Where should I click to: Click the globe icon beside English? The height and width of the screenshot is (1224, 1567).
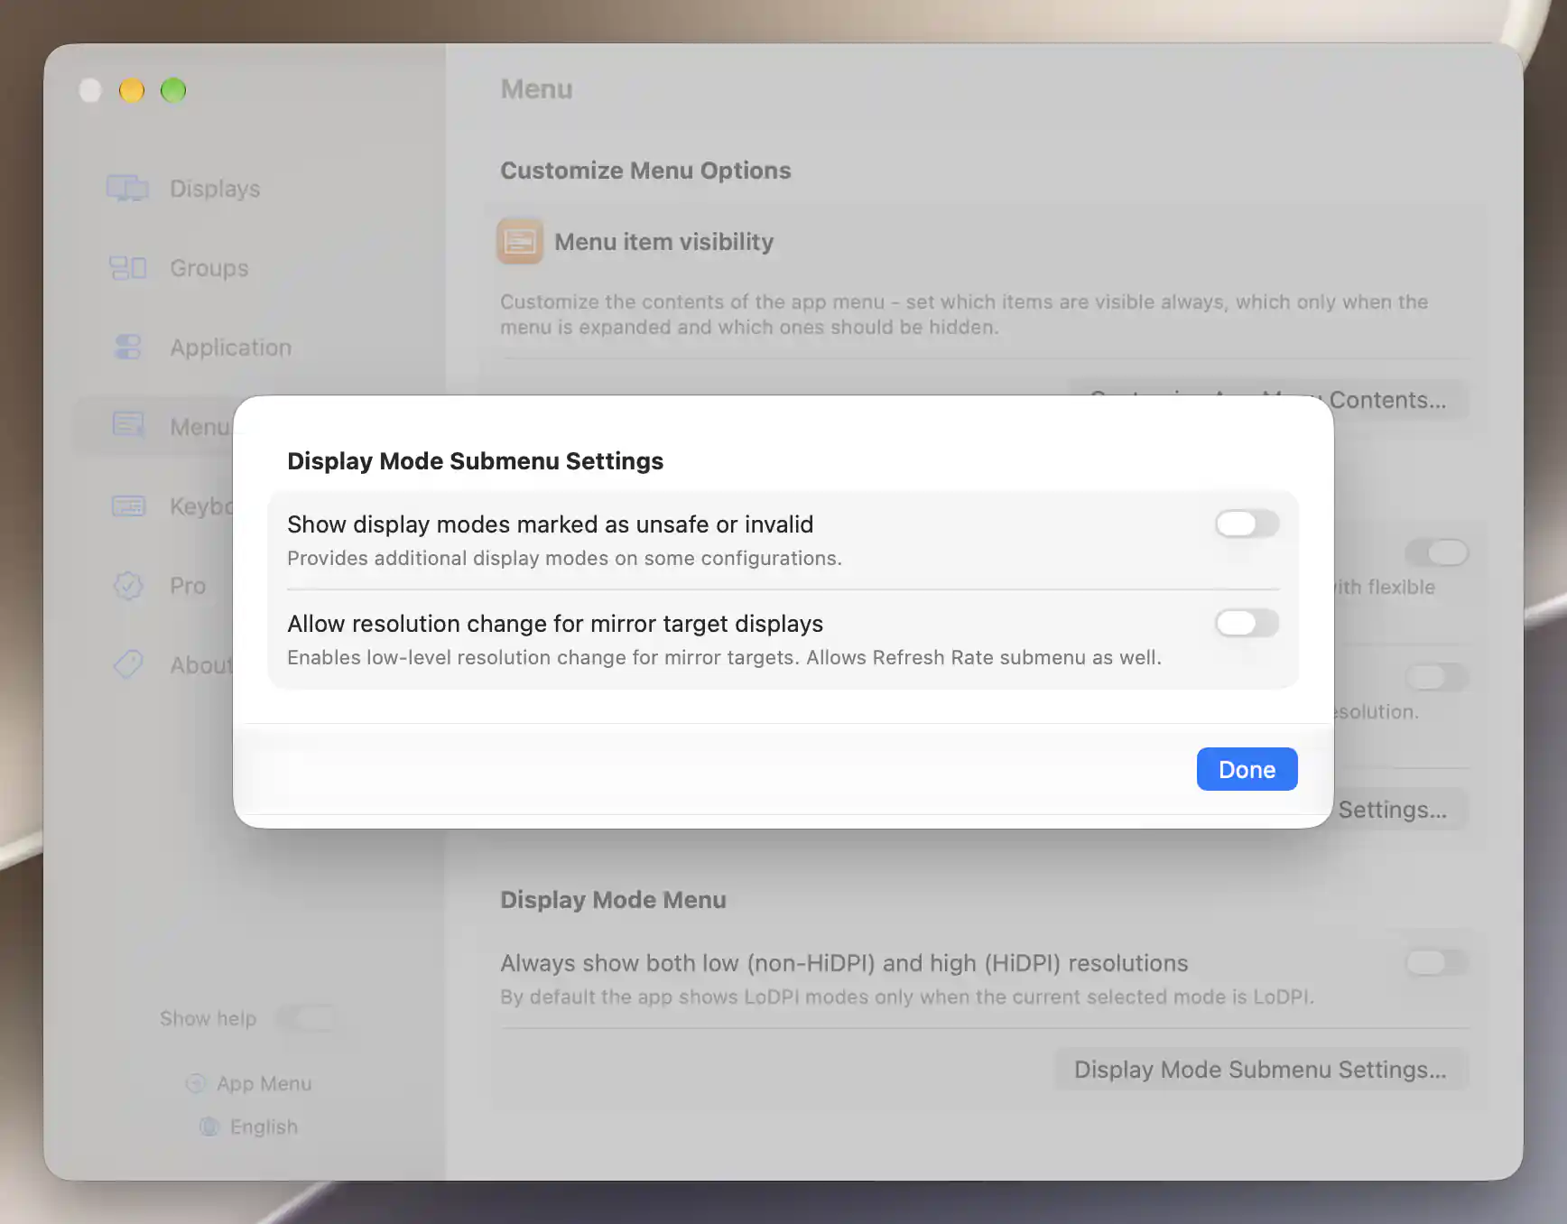coord(209,1127)
